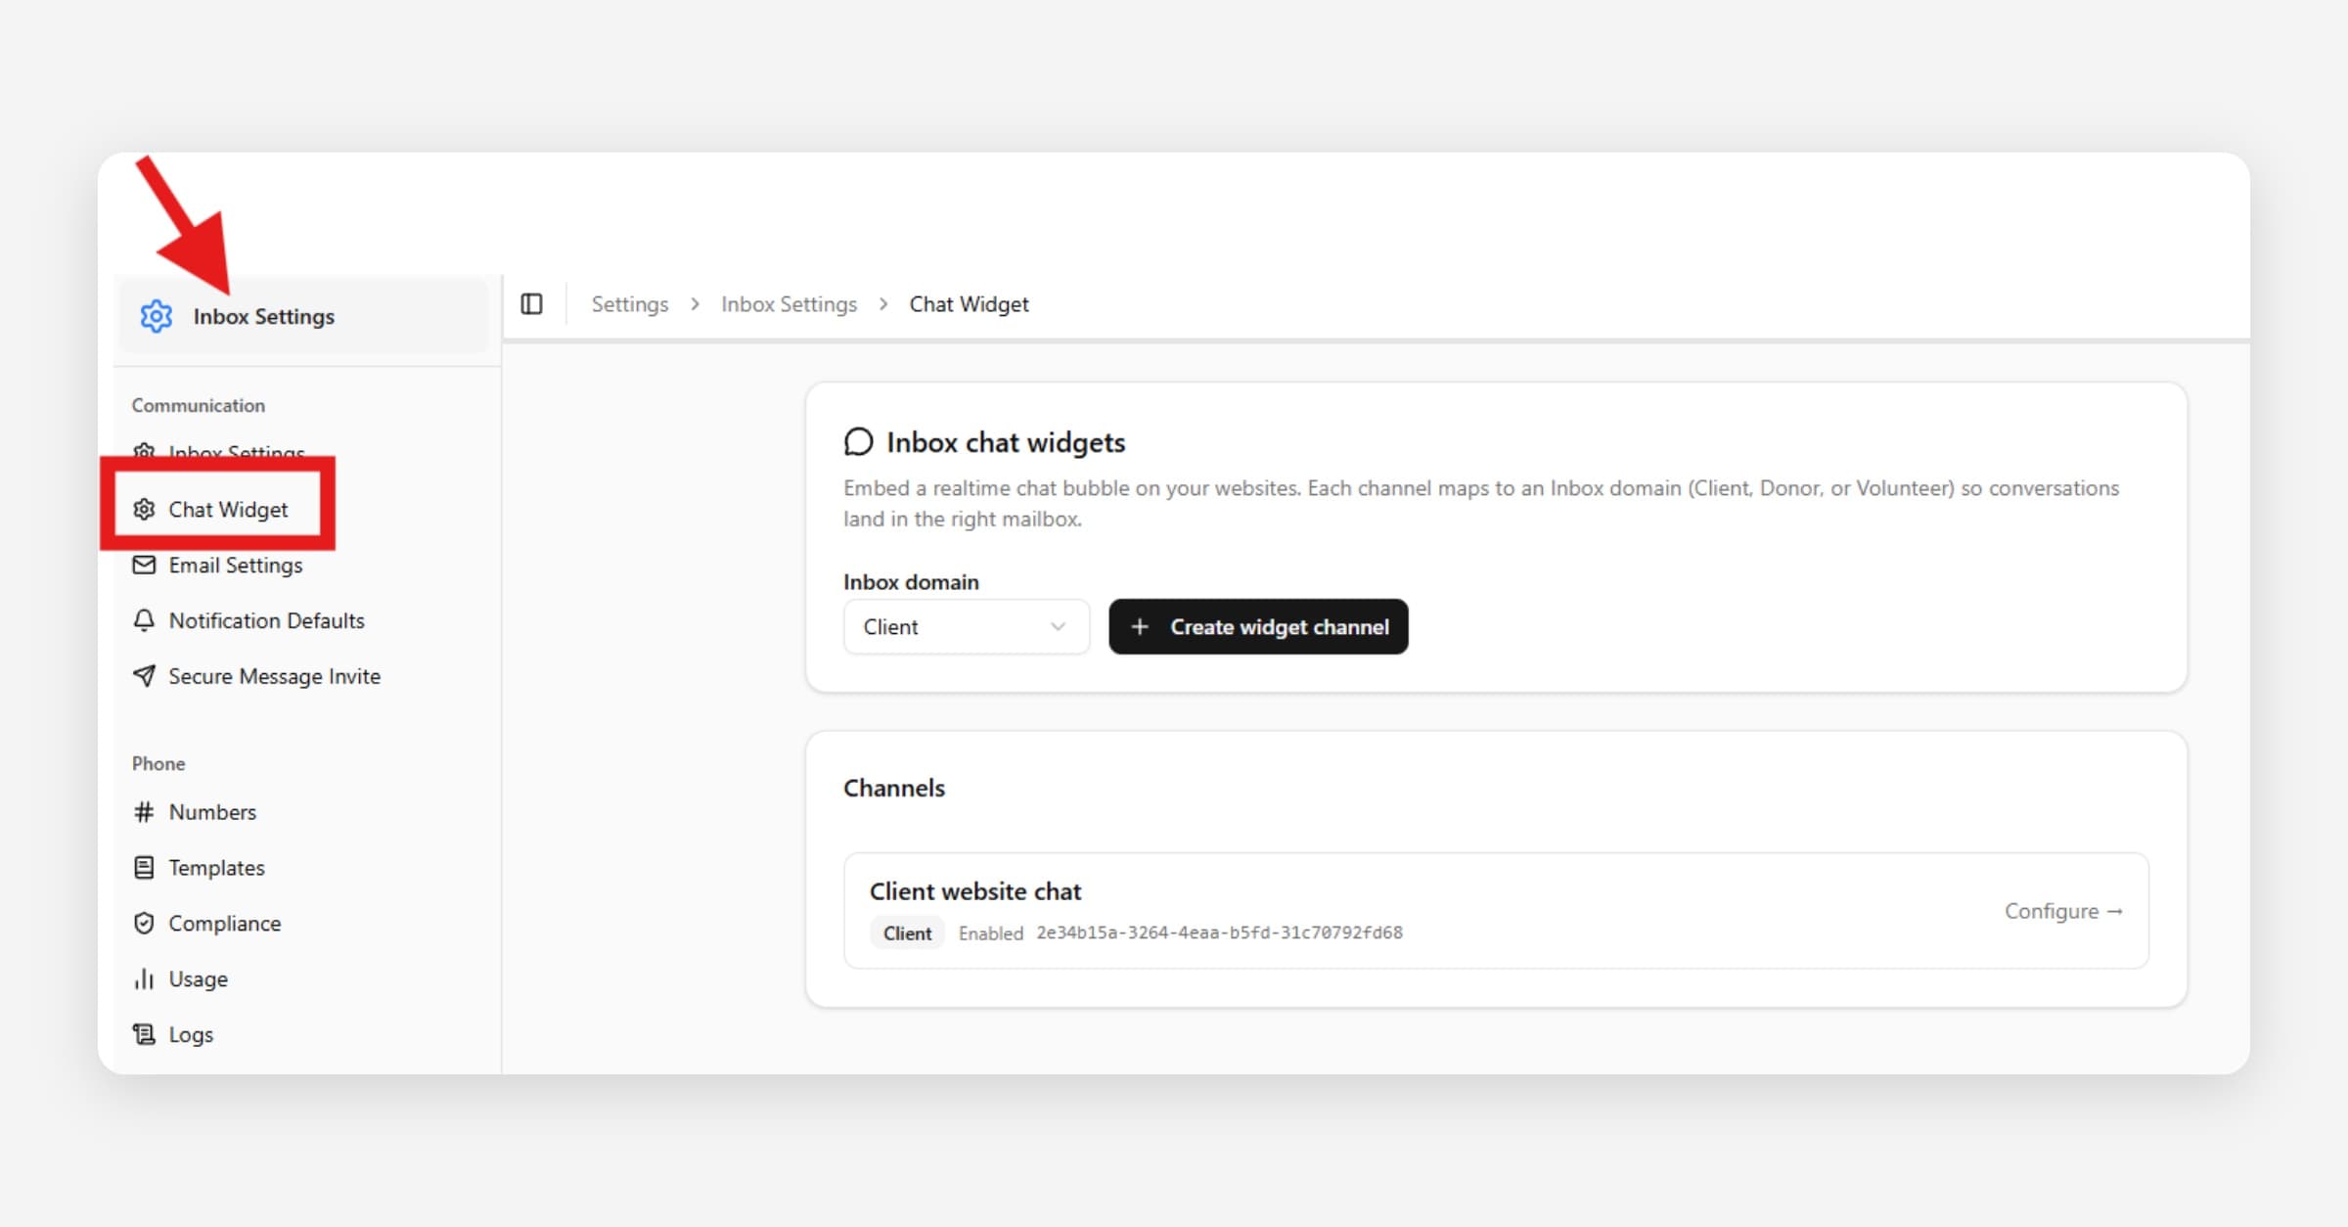Go to Numbers under Phone

(212, 812)
